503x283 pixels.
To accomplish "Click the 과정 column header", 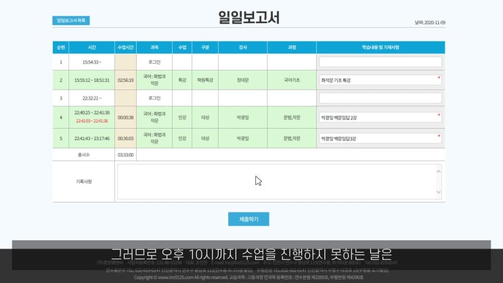I will click(292, 47).
